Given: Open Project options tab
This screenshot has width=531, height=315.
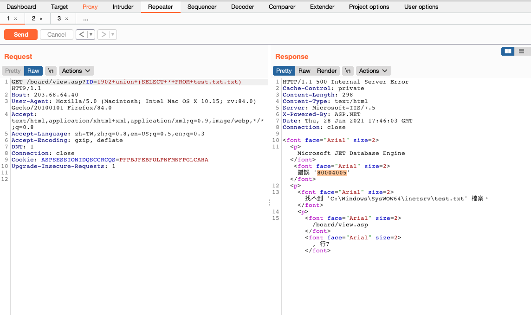Looking at the screenshot, I should [369, 7].
